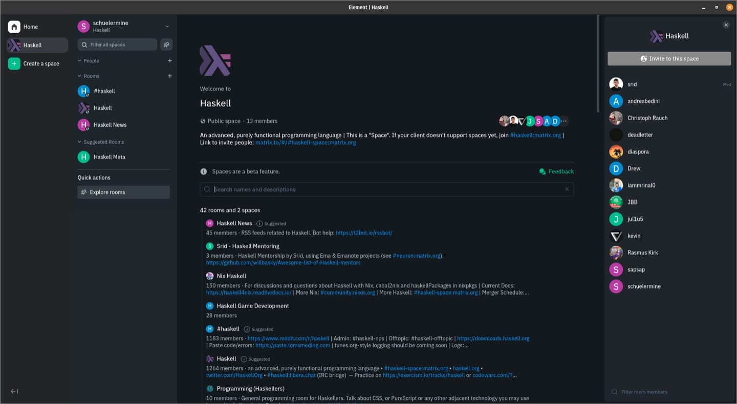This screenshot has width=737, height=404.
Task: Open the Awesome-list-of-Haskell-mentors GitHub link
Action: pyautogui.click(x=283, y=262)
